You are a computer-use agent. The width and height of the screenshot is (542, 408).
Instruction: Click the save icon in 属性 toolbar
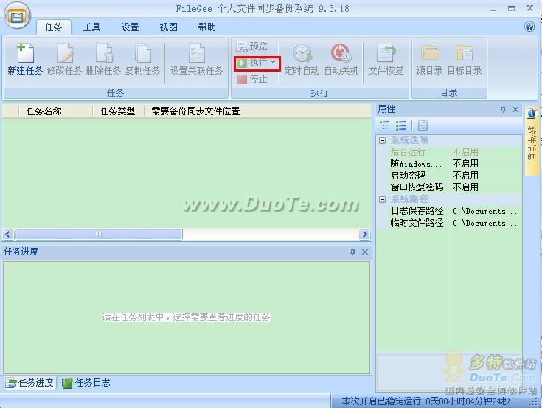point(423,125)
